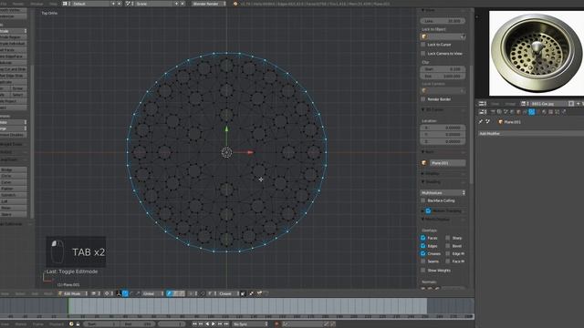Add a new scene with plus button
This screenshot has width=584, height=328.
point(176,4)
